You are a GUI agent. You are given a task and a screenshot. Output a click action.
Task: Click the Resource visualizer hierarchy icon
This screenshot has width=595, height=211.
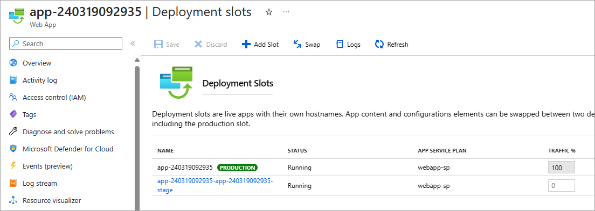13,200
